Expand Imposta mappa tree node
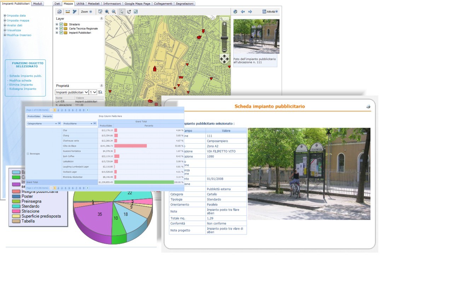The width and height of the screenshot is (460, 283). (x=5, y=21)
